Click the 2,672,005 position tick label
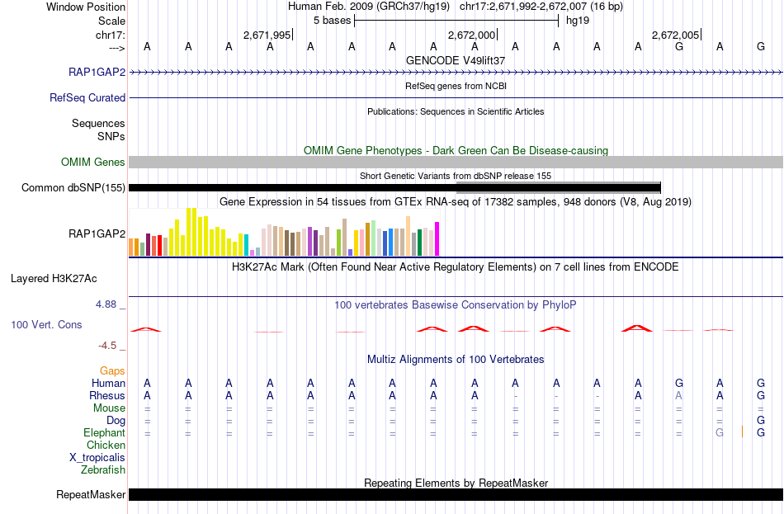 tap(675, 35)
